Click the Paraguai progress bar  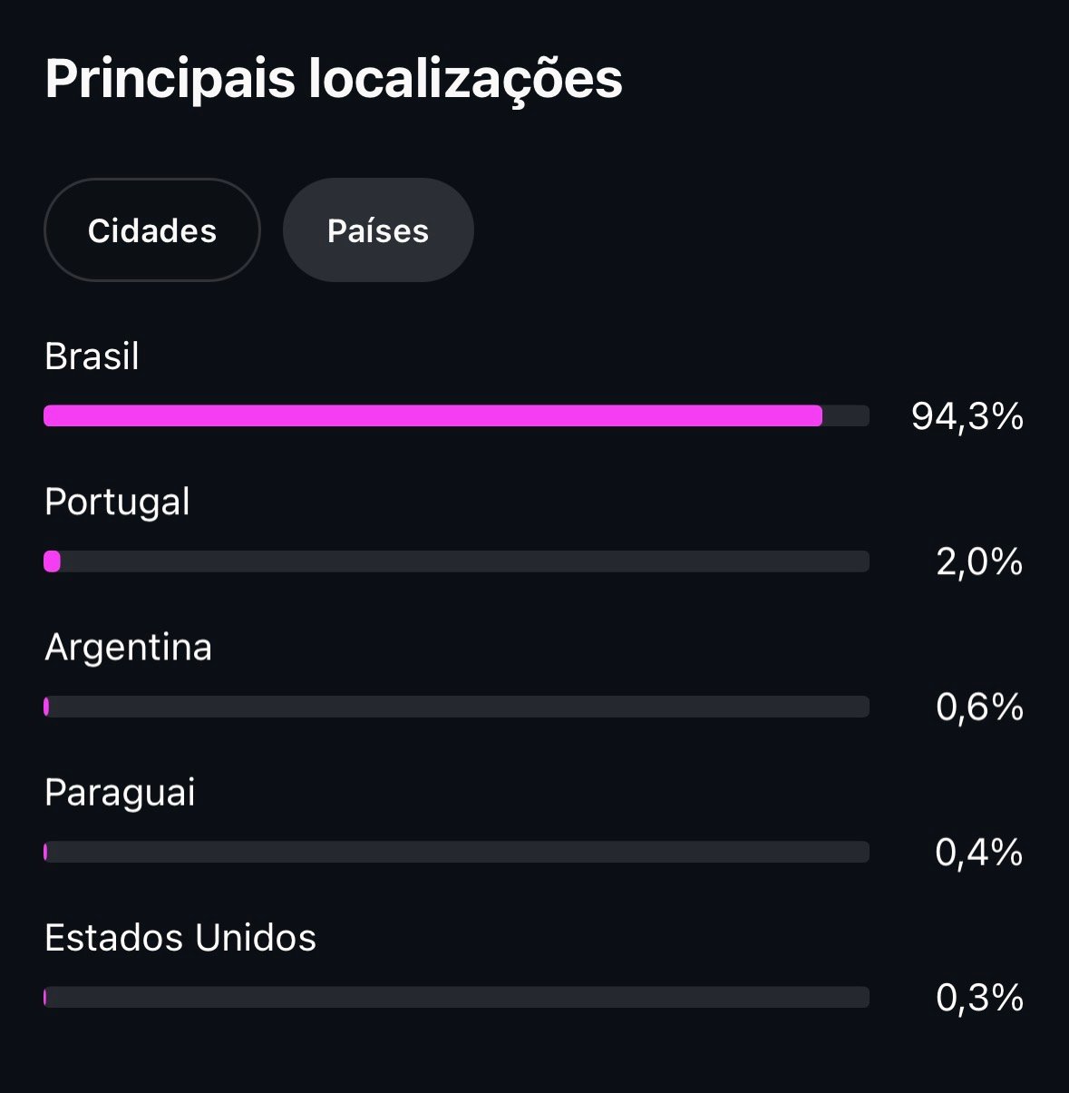coord(457,852)
